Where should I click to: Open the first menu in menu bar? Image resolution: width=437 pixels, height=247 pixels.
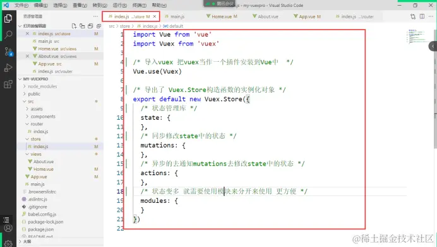21,5
